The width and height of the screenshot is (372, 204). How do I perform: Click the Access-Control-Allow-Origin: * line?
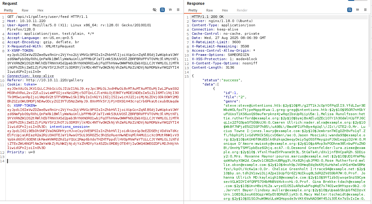[224, 50]
